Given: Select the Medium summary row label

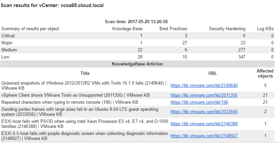Looking at the screenshot, I should point(9,50).
